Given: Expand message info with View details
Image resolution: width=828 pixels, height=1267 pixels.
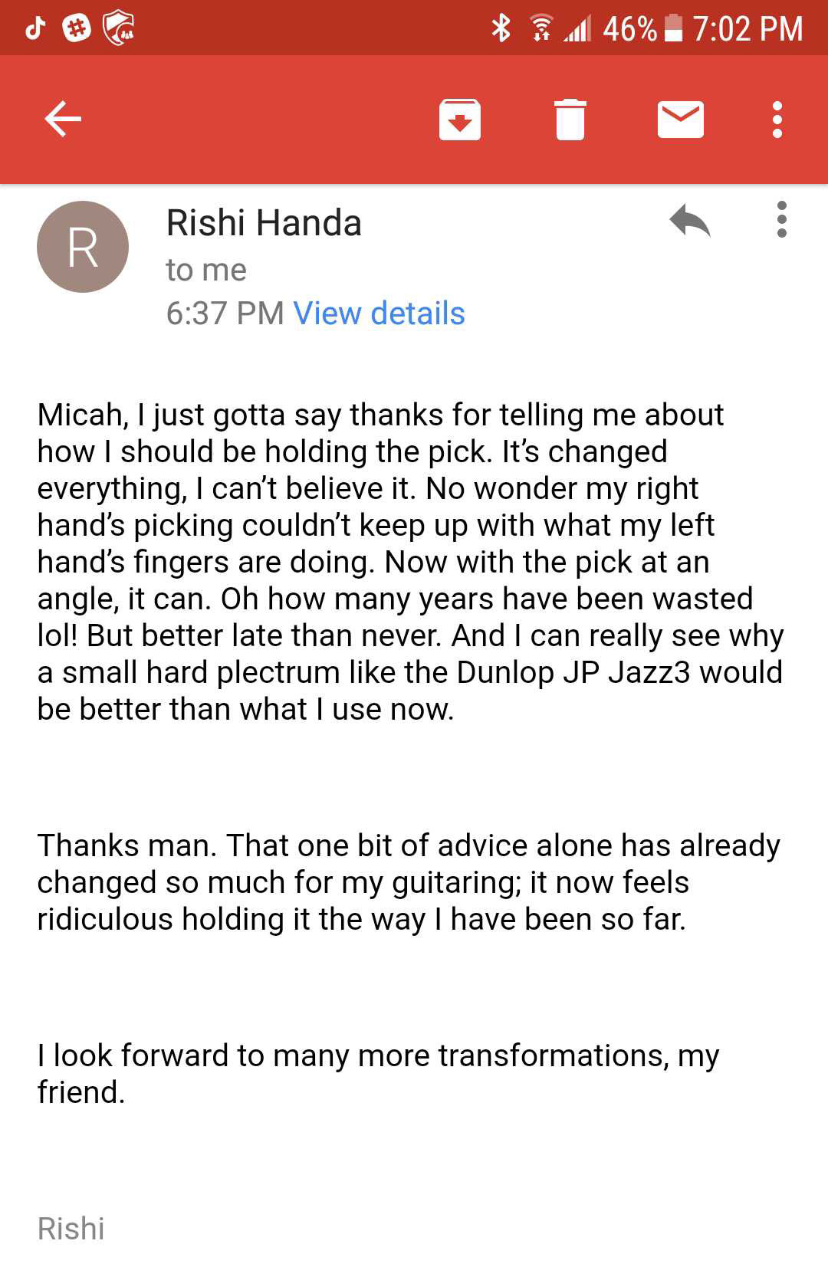Looking at the screenshot, I should click(x=379, y=313).
